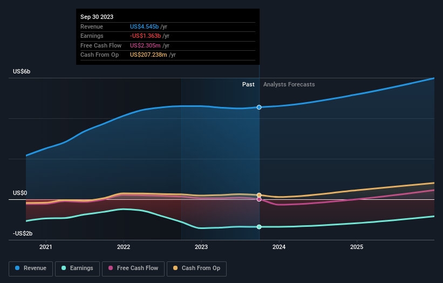Click the US$207.238m cash from op value

(x=148, y=55)
